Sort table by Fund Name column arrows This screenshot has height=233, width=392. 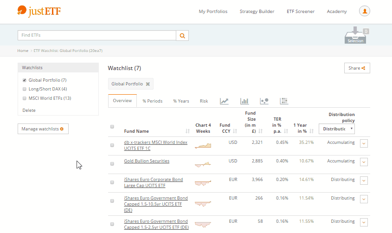click(x=188, y=131)
